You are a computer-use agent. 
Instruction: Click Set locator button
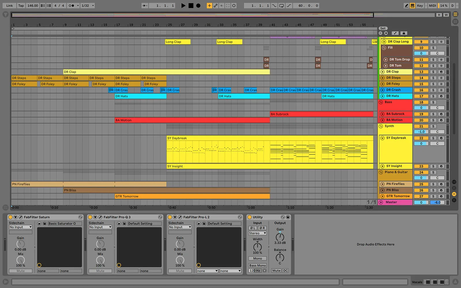(x=383, y=28)
